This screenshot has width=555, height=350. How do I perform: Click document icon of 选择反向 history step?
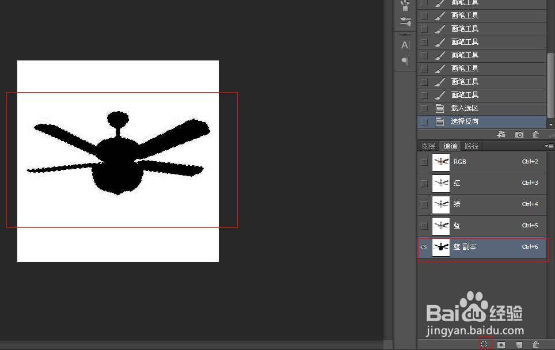pyautogui.click(x=440, y=121)
